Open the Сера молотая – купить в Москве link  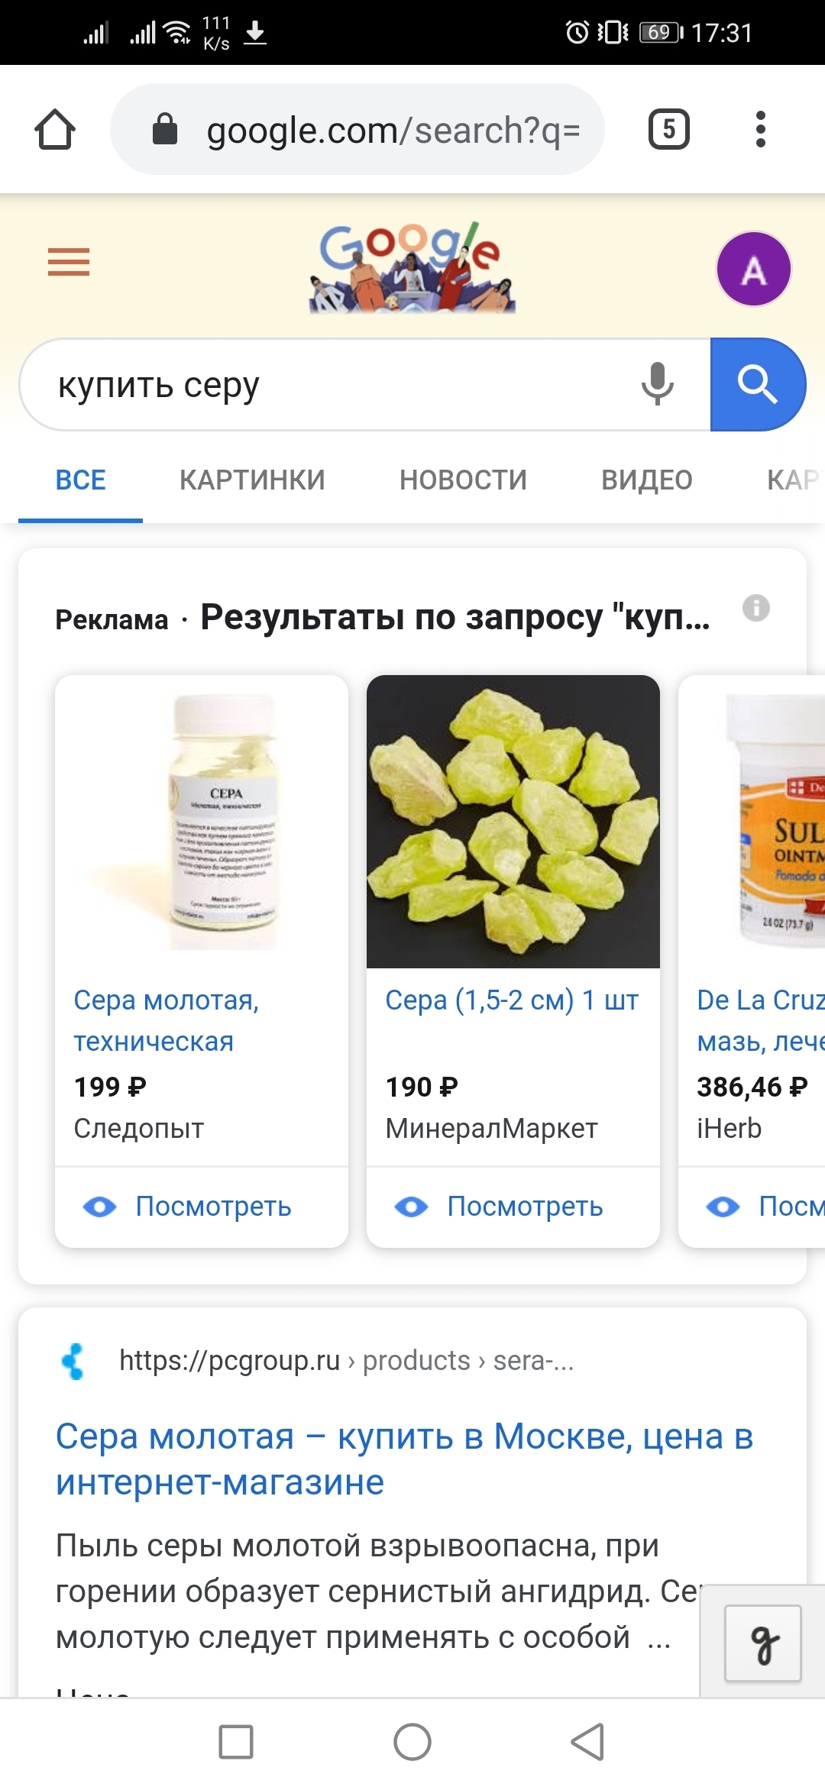(x=404, y=1459)
